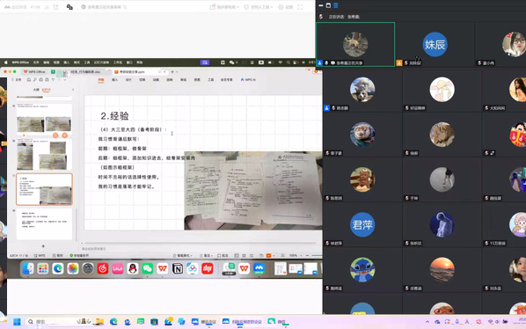This screenshot has width=526, height=329.
Task: Open the Notion app in the dock
Action: [178, 268]
